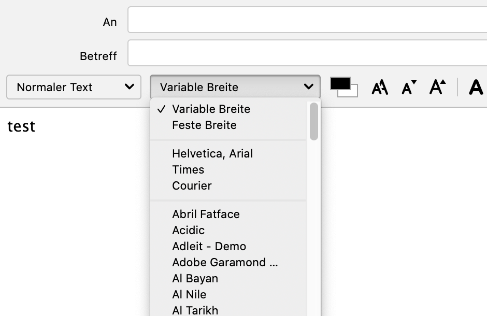Image resolution: width=487 pixels, height=316 pixels.
Task: Choose Adobe Garamond font entry
Action: click(x=225, y=263)
